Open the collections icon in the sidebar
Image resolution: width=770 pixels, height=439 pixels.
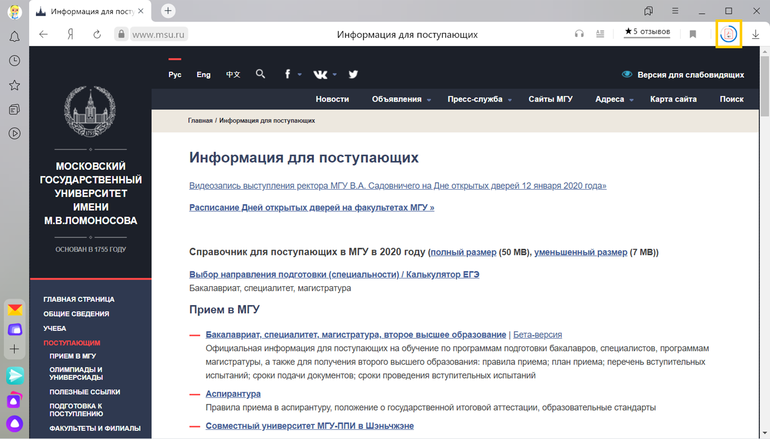(14, 109)
